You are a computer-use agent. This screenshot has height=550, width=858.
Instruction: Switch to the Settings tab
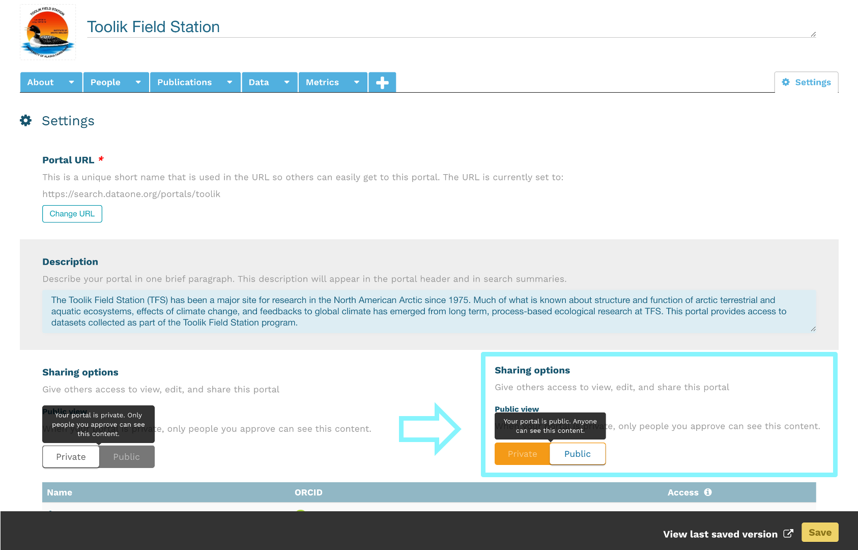click(807, 82)
